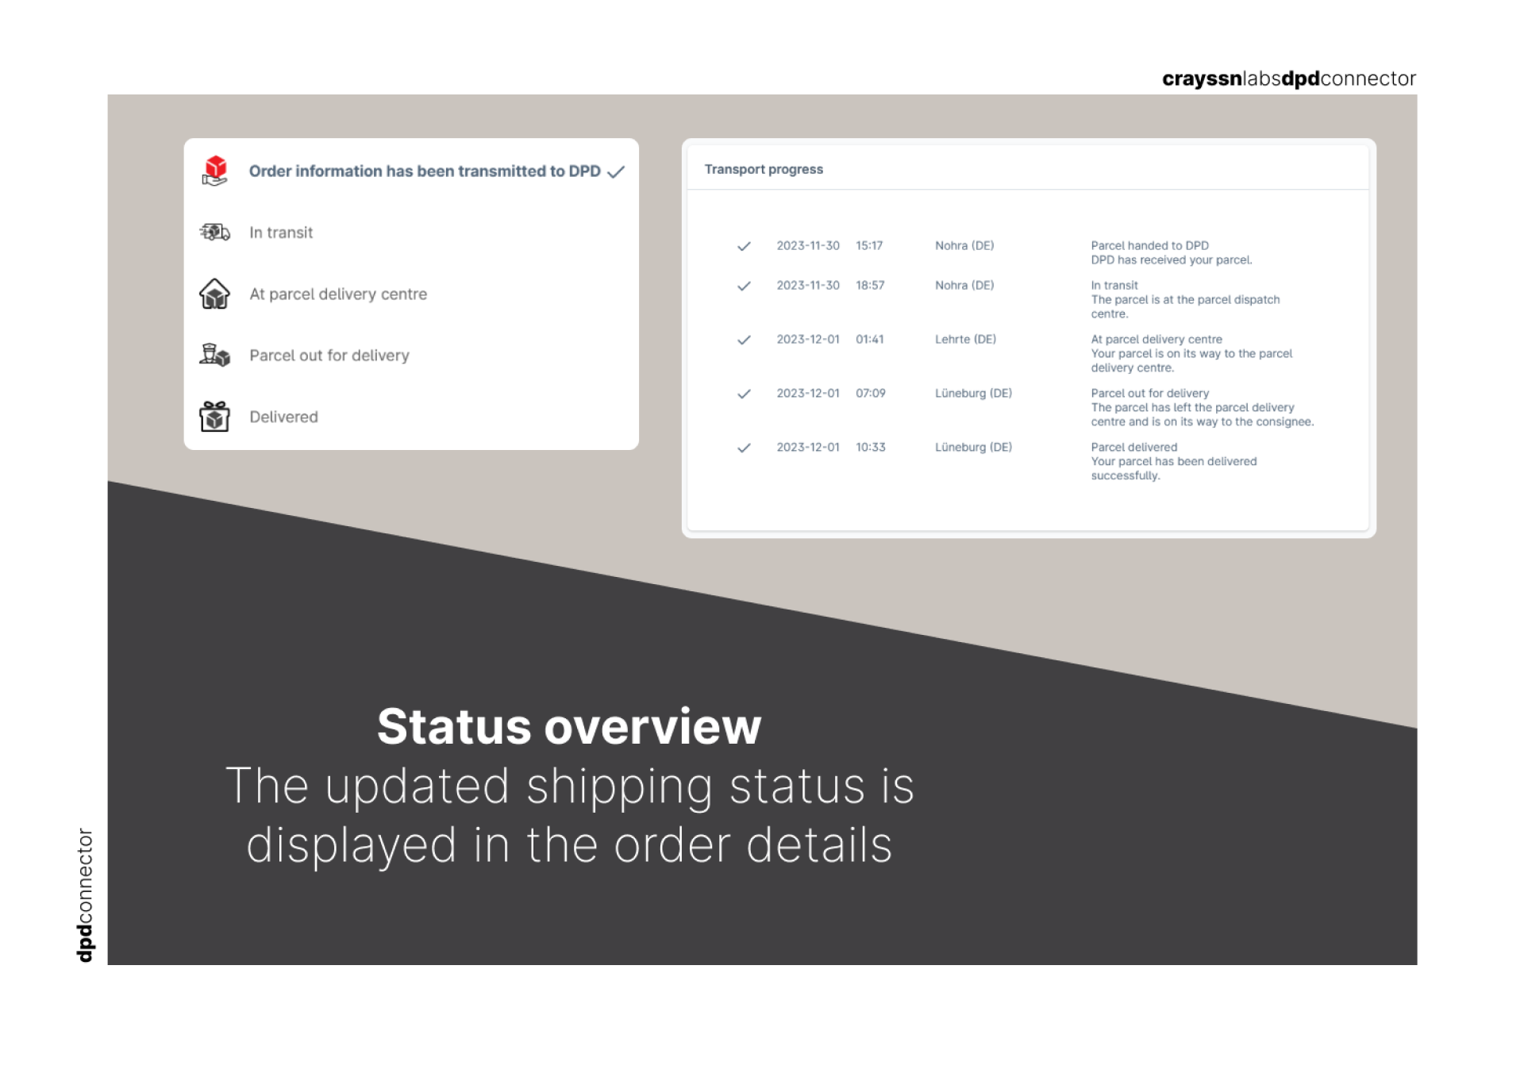Click 'The updated shipping status is' line
The image size is (1524, 1077).
pos(570,786)
